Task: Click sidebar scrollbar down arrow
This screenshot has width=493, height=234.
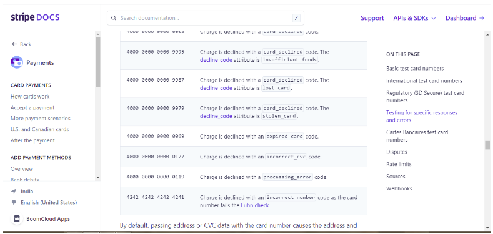Action: [x=97, y=177]
